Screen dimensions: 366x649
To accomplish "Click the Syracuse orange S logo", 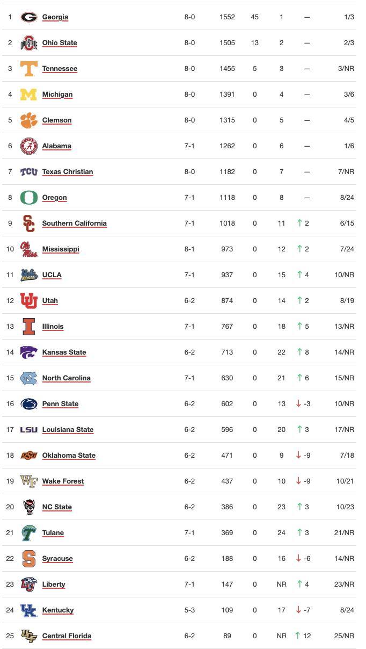I will point(28,559).
